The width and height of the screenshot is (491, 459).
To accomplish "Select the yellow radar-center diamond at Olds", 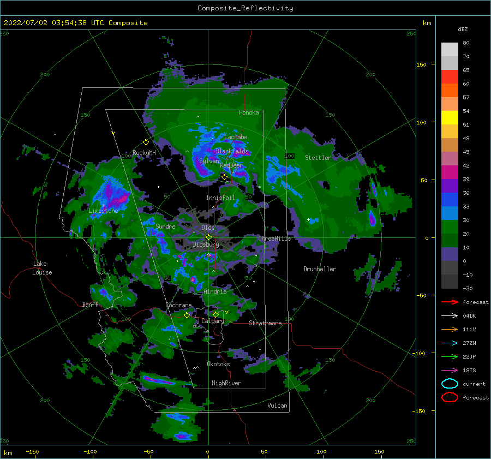I will click(208, 237).
